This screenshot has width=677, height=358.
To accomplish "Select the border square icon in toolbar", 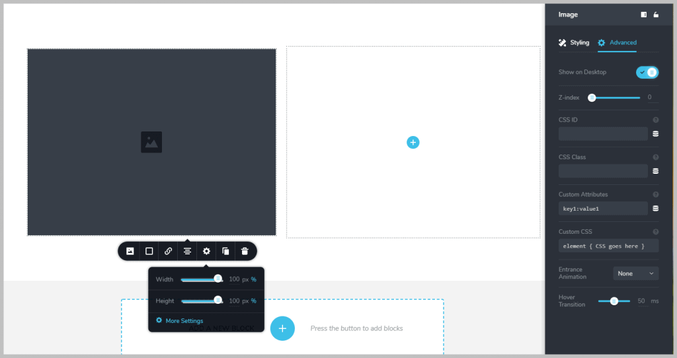I will [149, 251].
